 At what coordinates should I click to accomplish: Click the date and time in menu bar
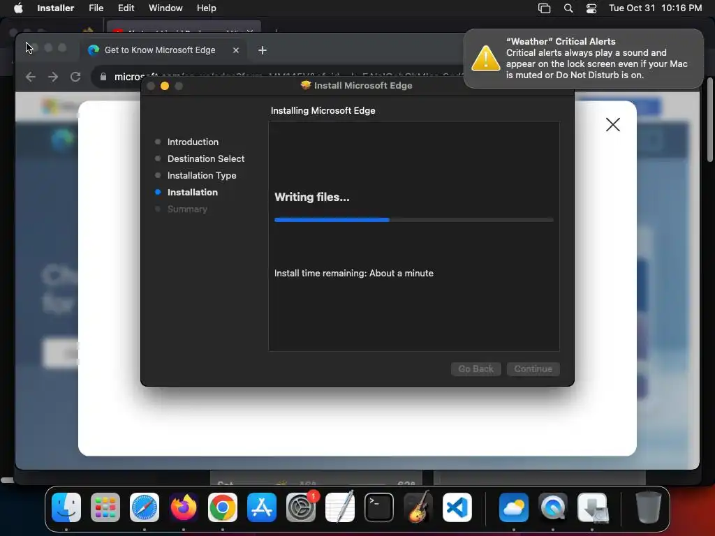(x=655, y=8)
